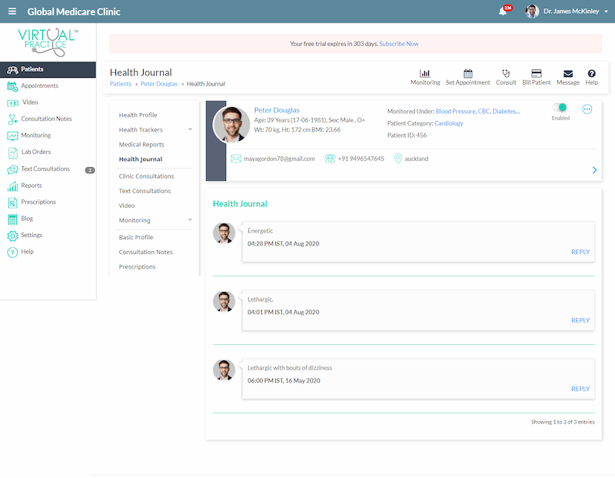Open the hamburger menu in header
Screen dimensions: 615x478
(x=12, y=12)
